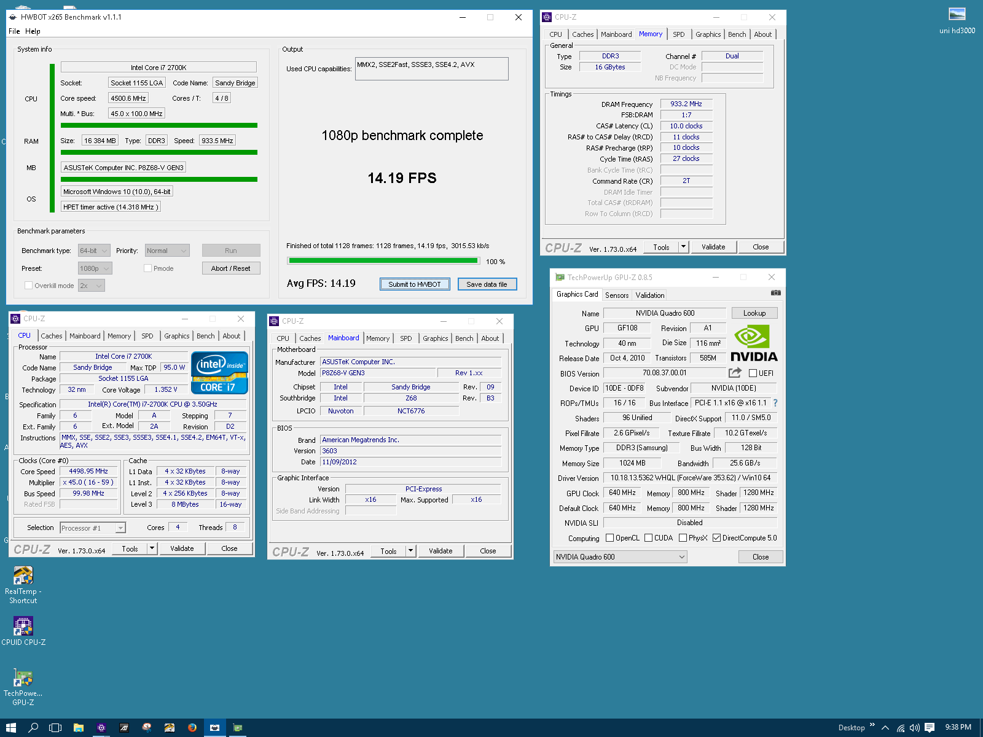Screen dimensions: 983x737
Task: Click RealTemp taskbar icon
Action: click(170, 728)
